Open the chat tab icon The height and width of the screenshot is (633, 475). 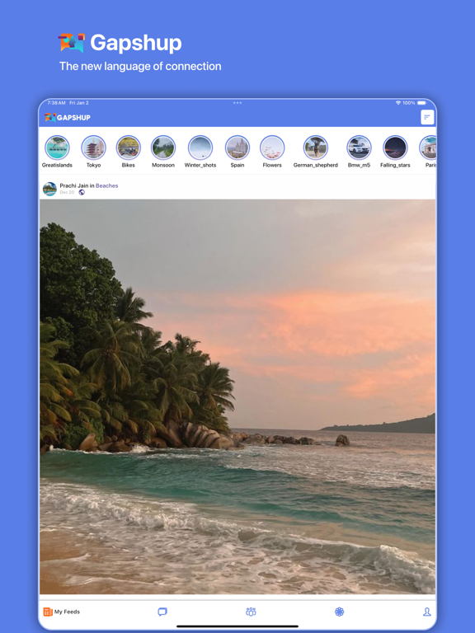pyautogui.click(x=162, y=612)
